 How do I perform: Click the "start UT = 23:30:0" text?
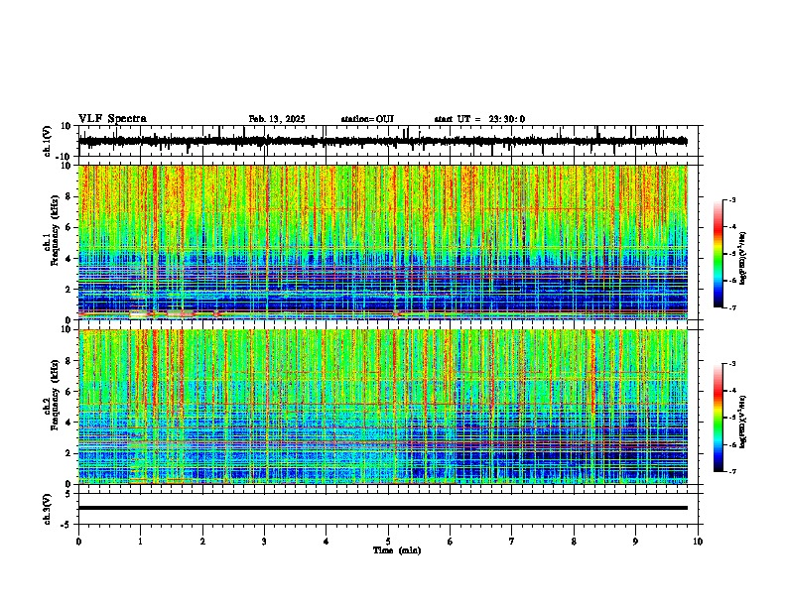pos(479,119)
